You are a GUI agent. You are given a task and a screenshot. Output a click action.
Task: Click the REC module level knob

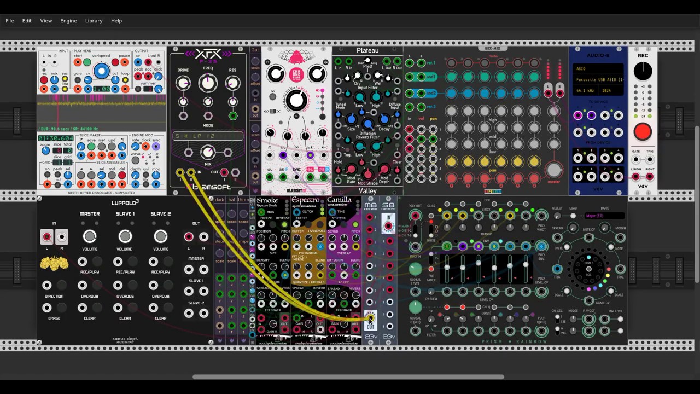643,71
